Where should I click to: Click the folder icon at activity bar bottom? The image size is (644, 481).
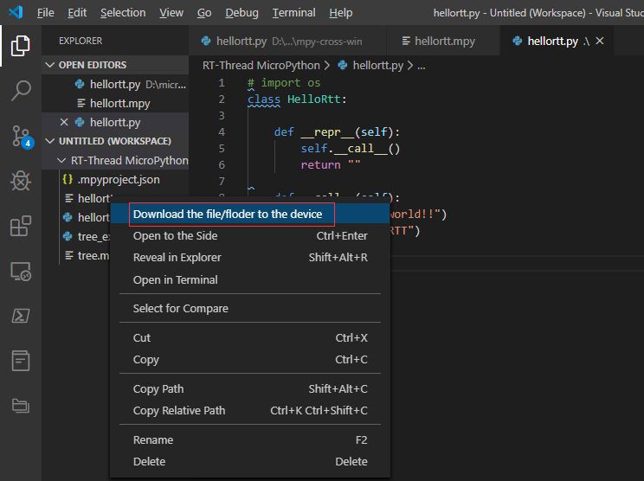pyautogui.click(x=21, y=405)
